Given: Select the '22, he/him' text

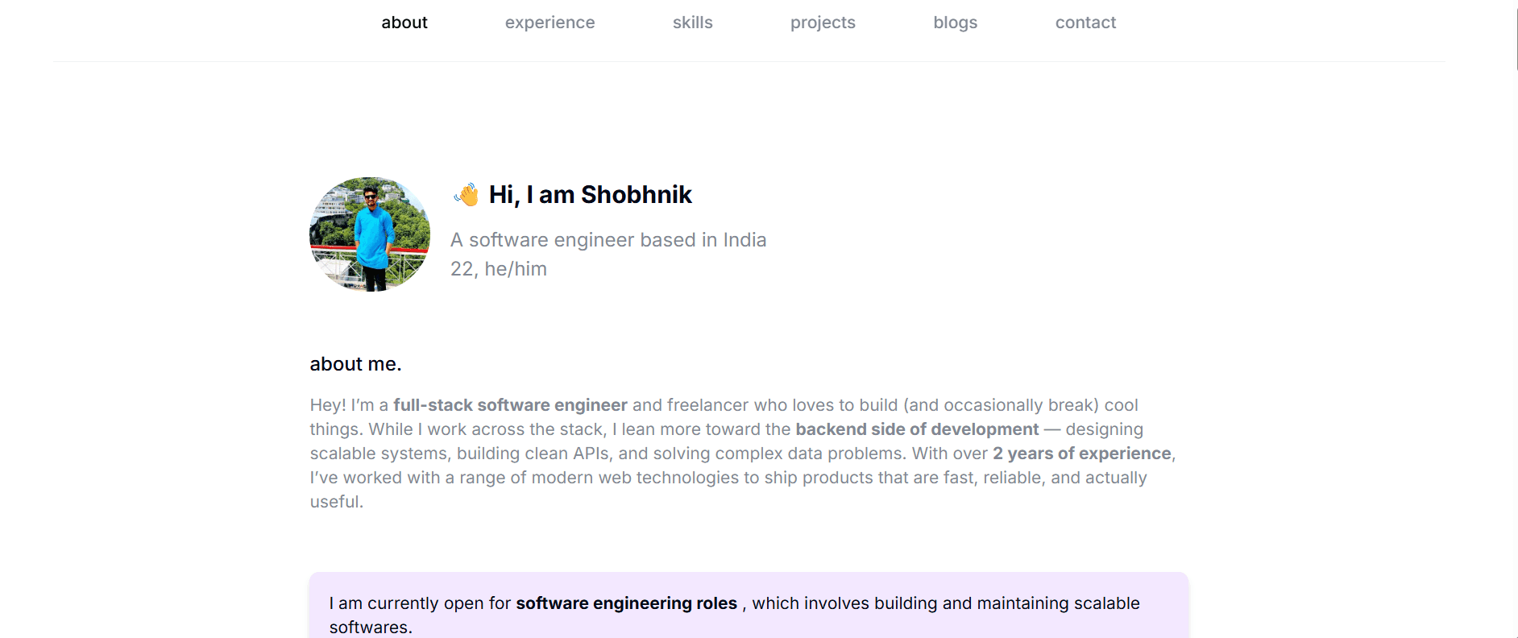Looking at the screenshot, I should 498,268.
